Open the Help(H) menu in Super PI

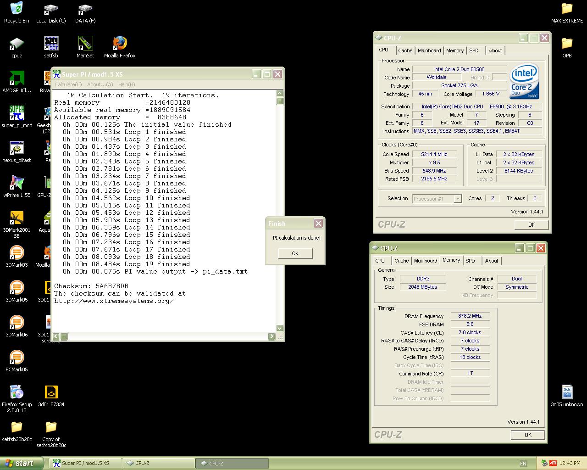127,84
